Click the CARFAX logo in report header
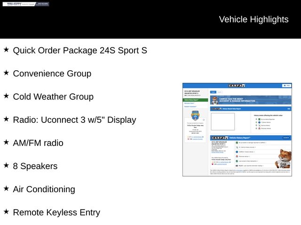Viewport: 301px width, 225px height. (237, 85)
